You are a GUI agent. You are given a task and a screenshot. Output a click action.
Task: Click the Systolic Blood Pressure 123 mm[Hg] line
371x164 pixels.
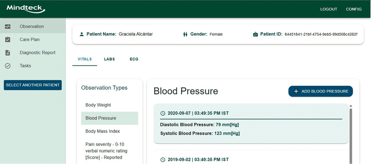tap(200, 134)
